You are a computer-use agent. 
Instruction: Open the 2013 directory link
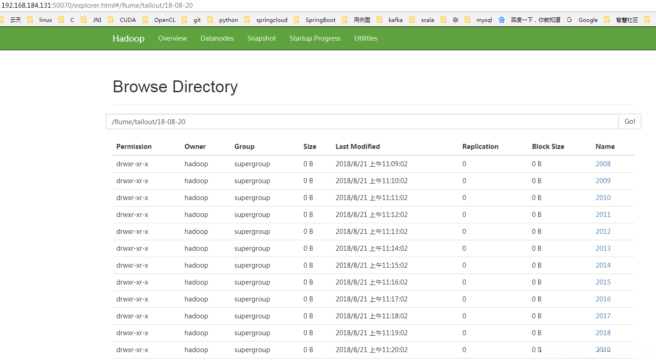tap(603, 248)
